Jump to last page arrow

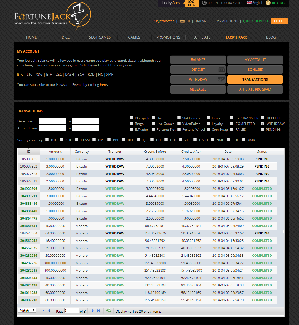click(x=99, y=311)
